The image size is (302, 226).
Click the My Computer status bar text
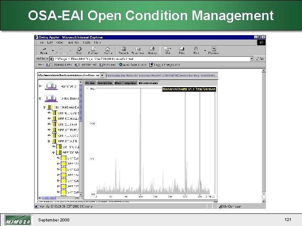click(x=232, y=206)
